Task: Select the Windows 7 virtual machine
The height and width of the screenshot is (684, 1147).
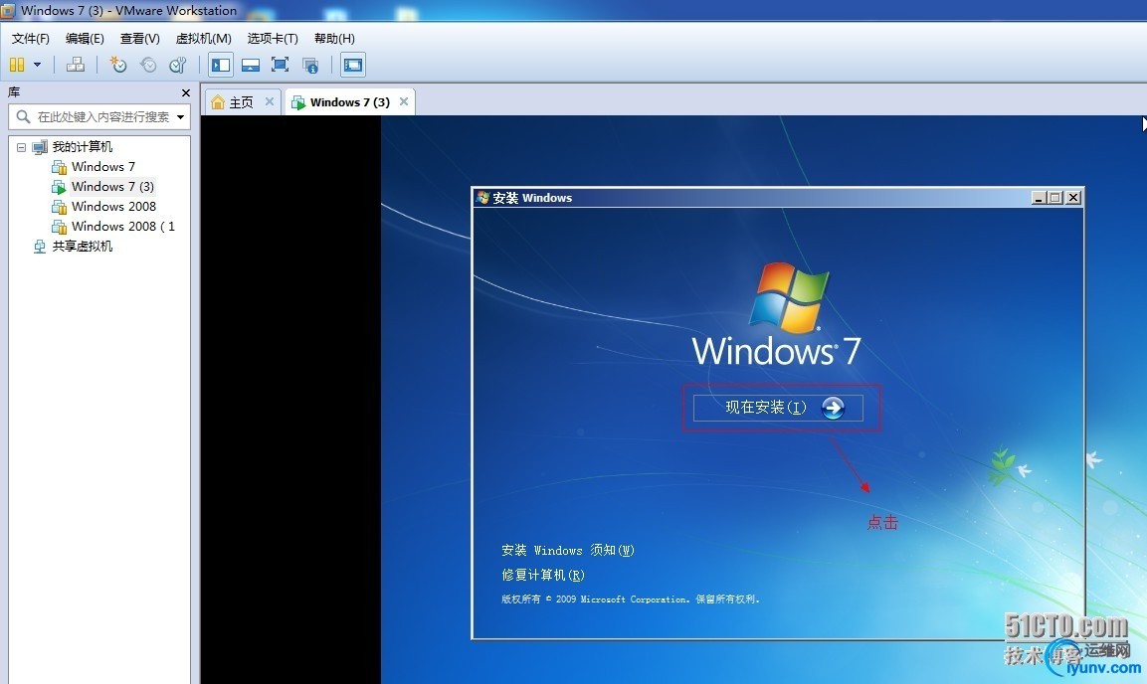Action: (x=103, y=167)
